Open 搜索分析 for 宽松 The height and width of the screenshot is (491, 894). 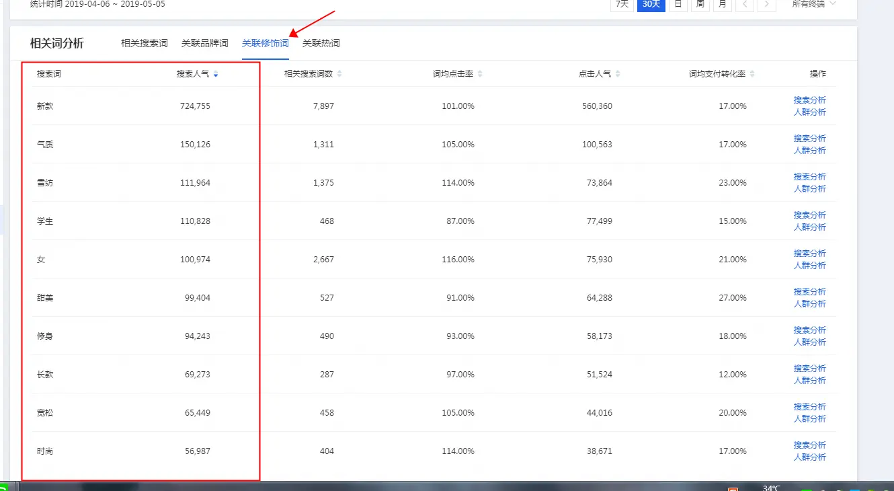coord(810,407)
